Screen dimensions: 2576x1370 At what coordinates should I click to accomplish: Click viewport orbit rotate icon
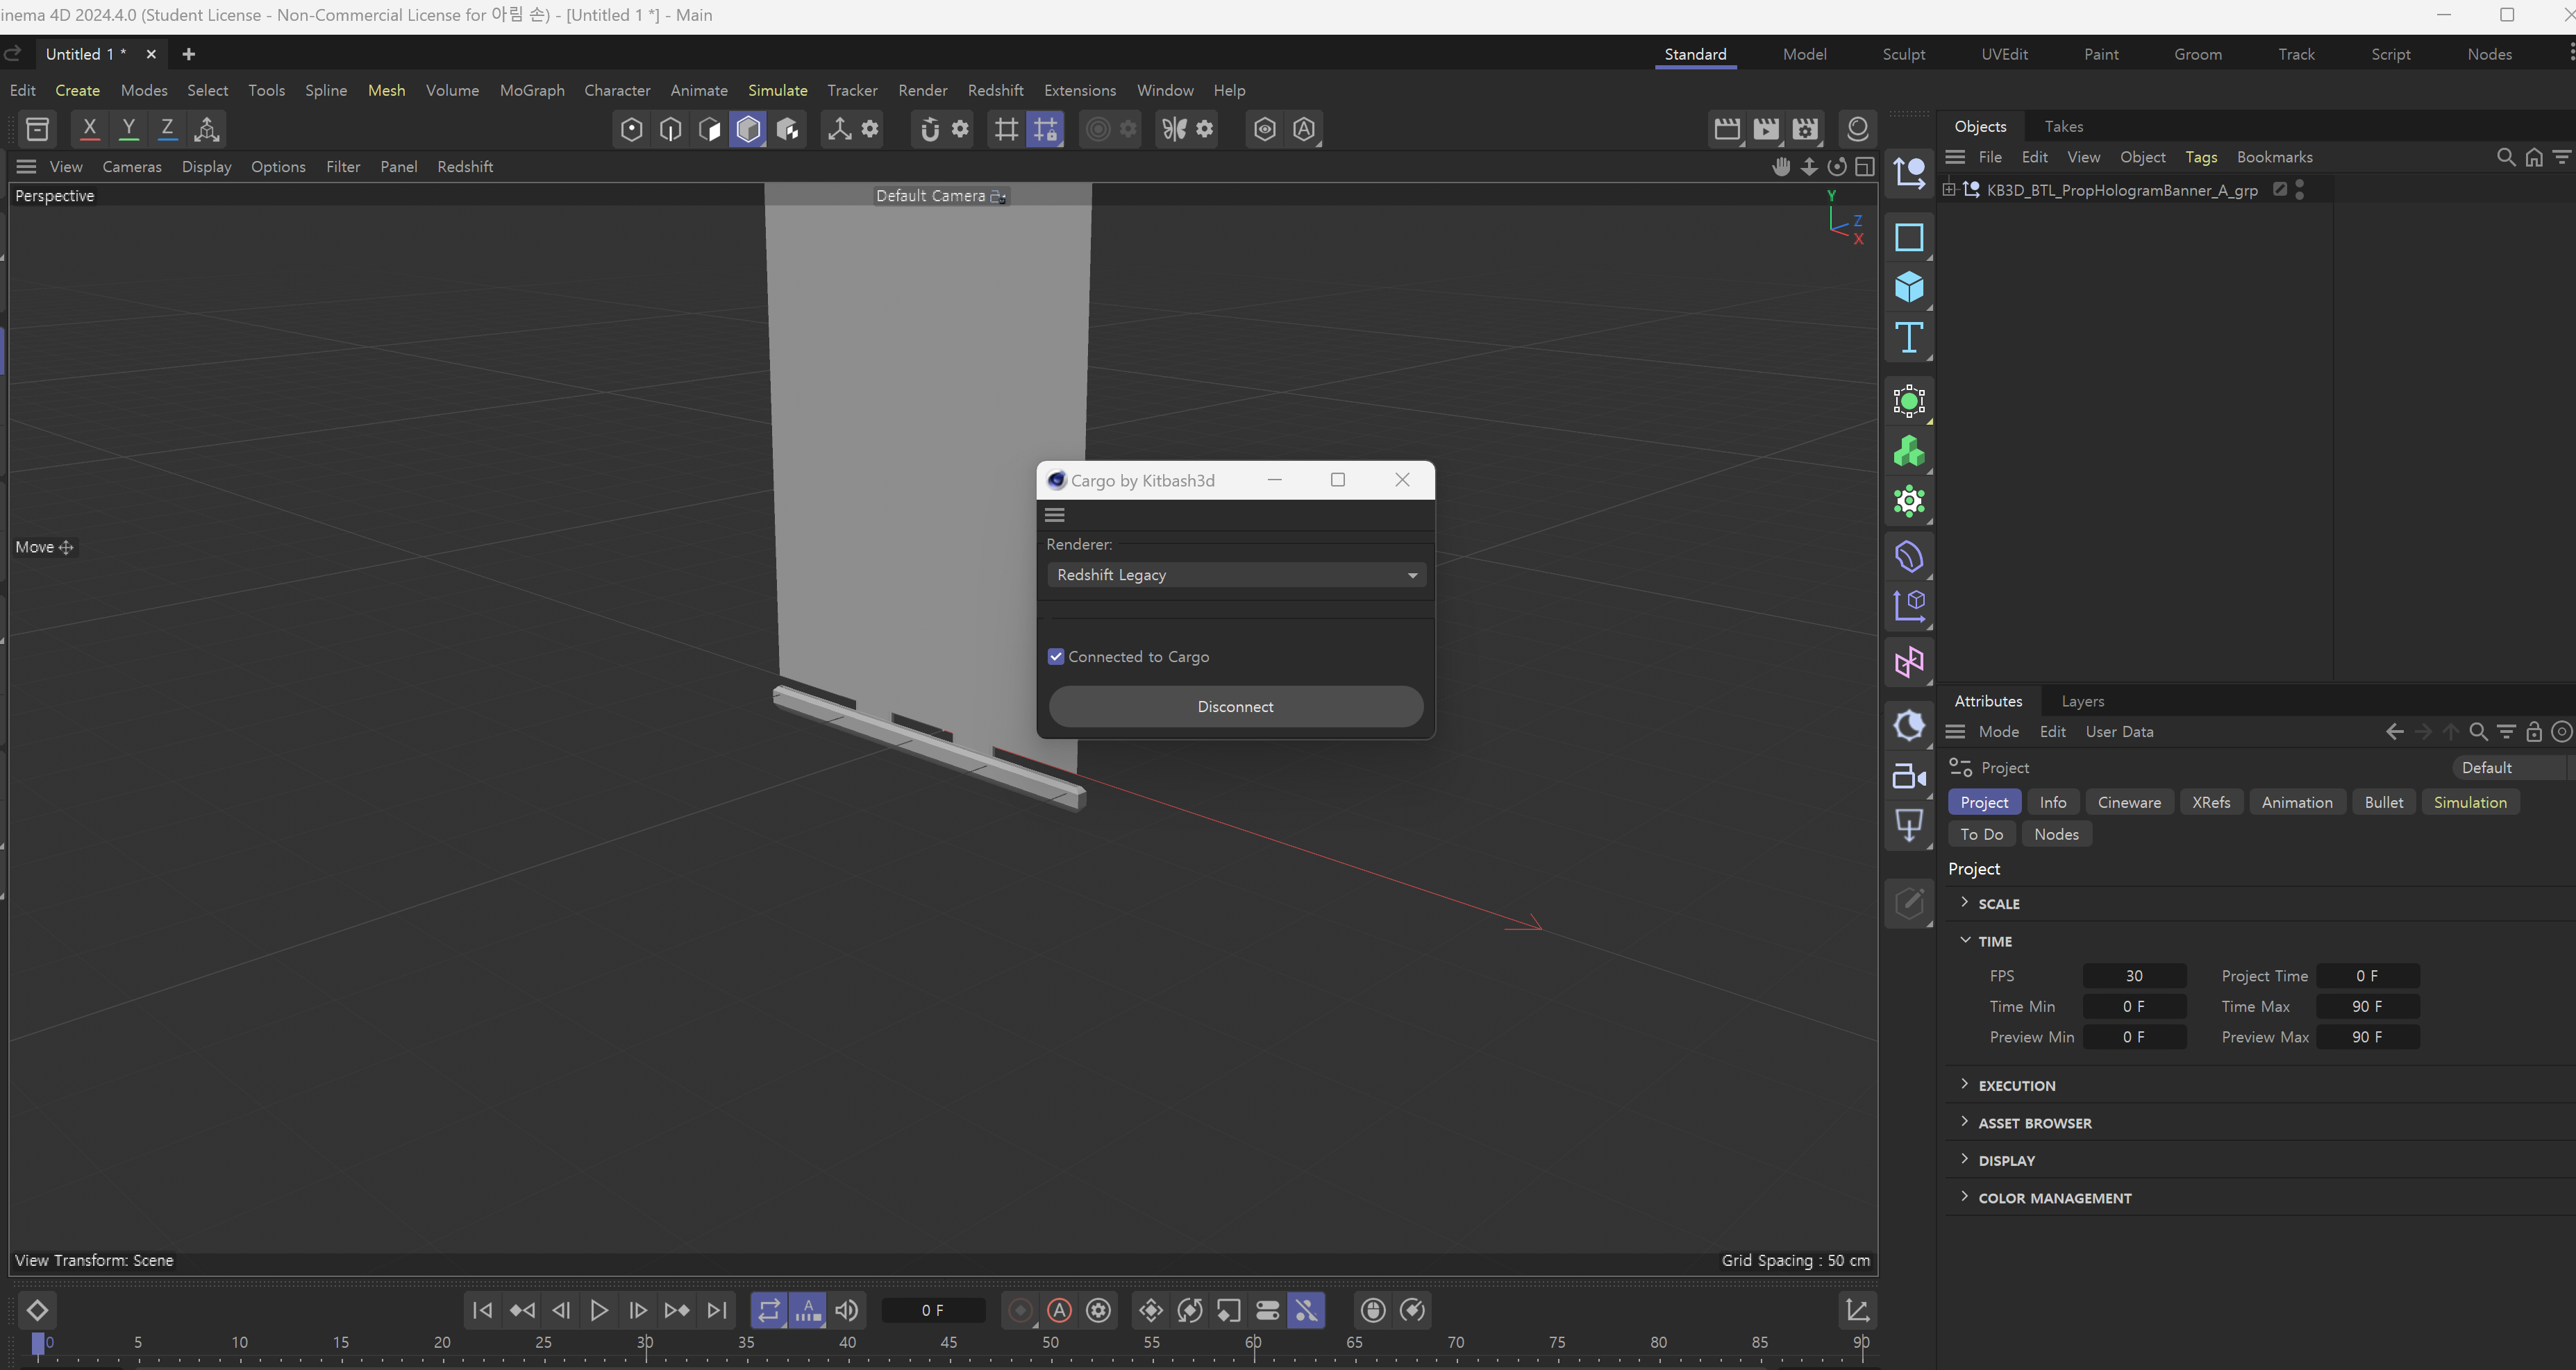tap(1837, 167)
